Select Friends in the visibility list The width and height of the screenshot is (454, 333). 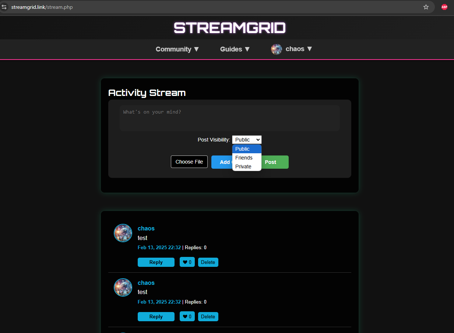(244, 158)
